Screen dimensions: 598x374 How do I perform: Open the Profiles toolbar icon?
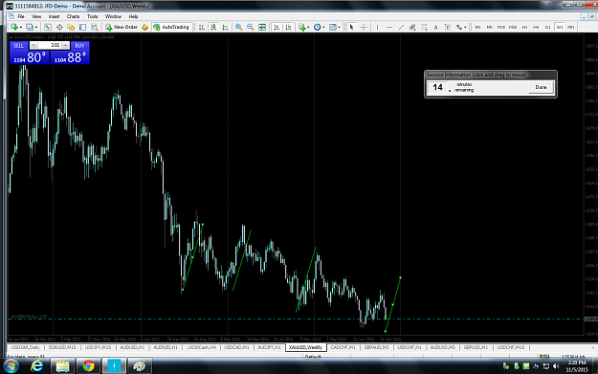tap(30, 27)
